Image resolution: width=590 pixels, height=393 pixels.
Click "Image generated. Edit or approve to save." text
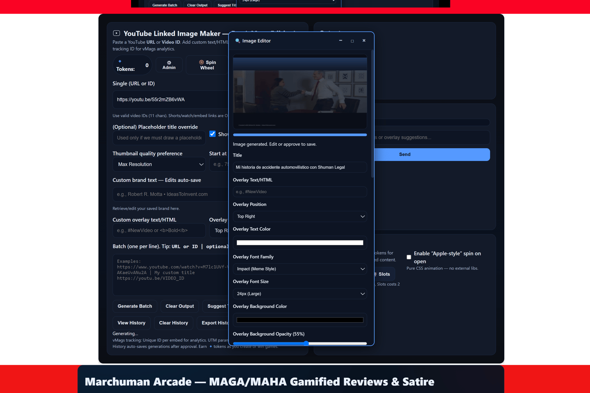pos(275,144)
